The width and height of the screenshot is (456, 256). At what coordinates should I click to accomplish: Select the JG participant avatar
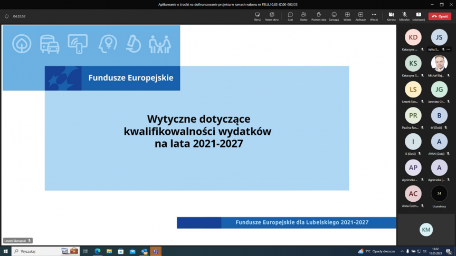[x=439, y=90]
